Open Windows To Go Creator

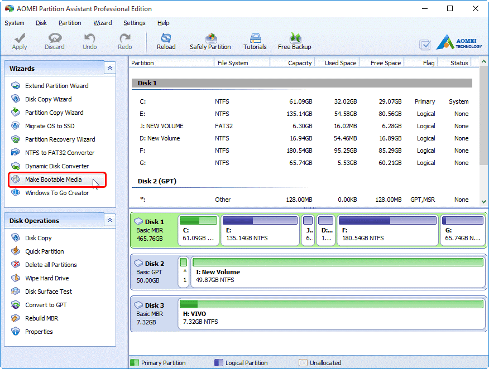pyautogui.click(x=57, y=193)
